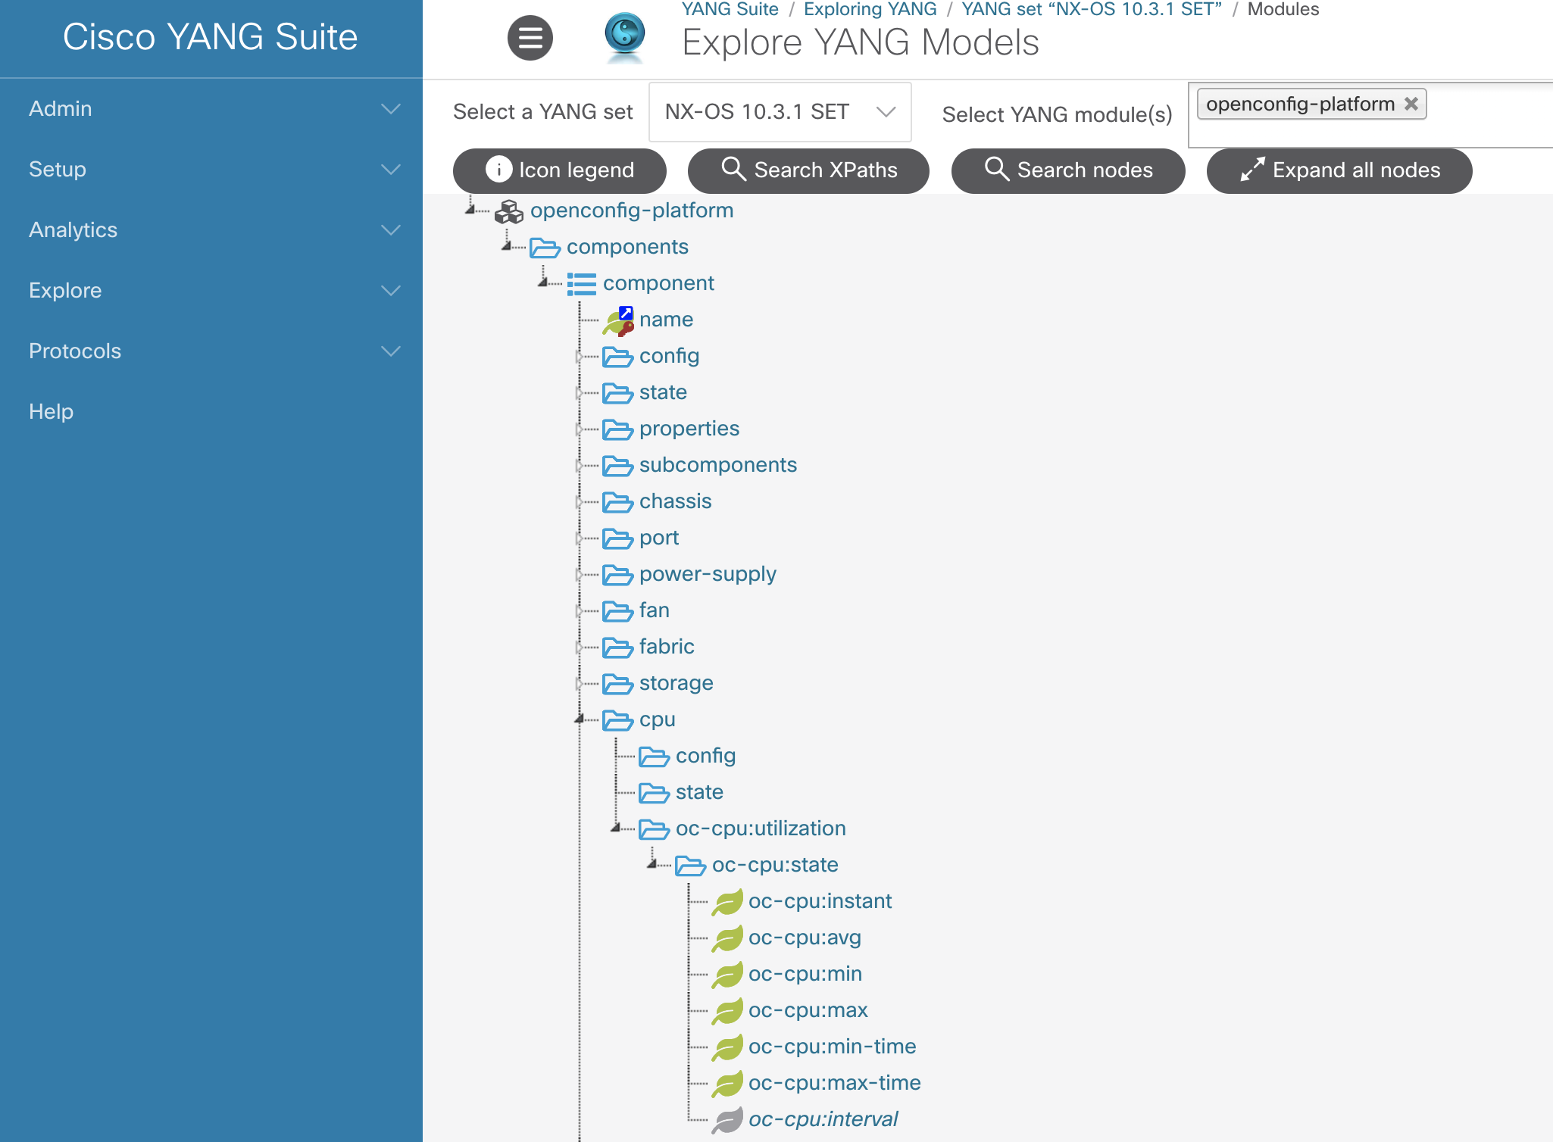Image resolution: width=1553 pixels, height=1142 pixels.
Task: Click the oc-cpu:state folder icon
Action: click(x=690, y=866)
